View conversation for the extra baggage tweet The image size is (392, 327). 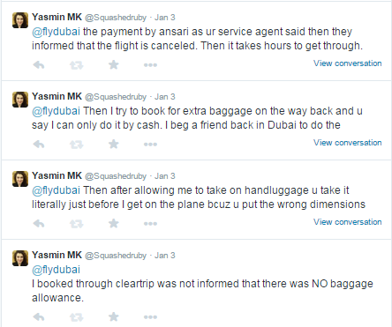click(348, 143)
